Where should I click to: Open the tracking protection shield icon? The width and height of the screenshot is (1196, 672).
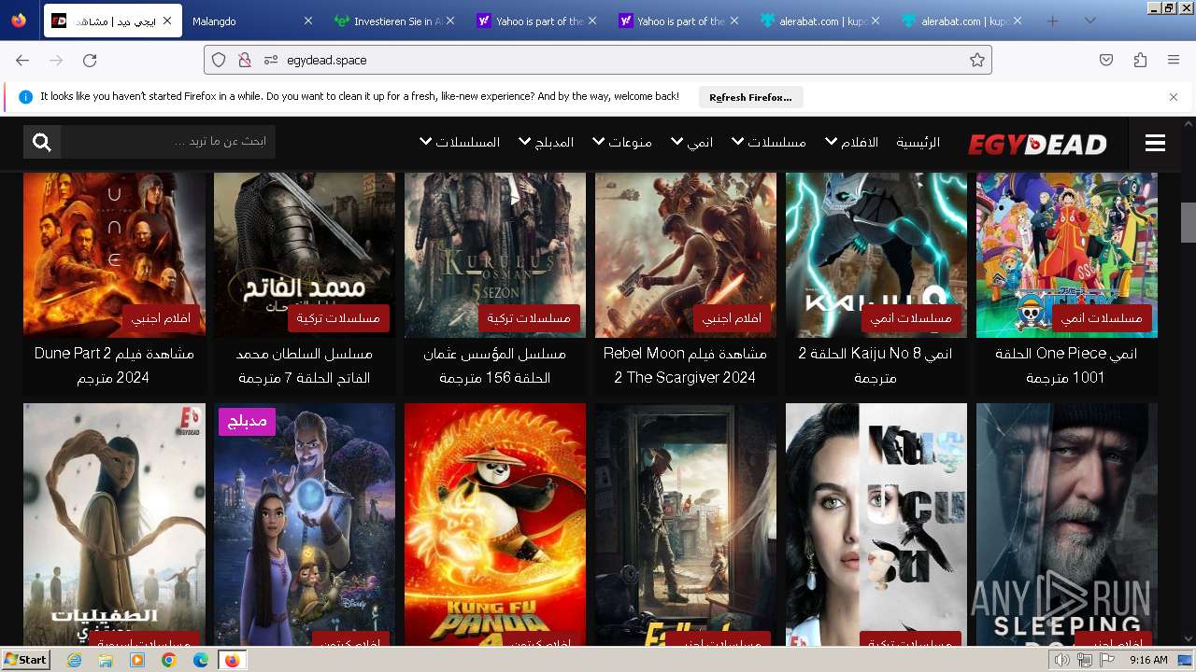click(219, 60)
